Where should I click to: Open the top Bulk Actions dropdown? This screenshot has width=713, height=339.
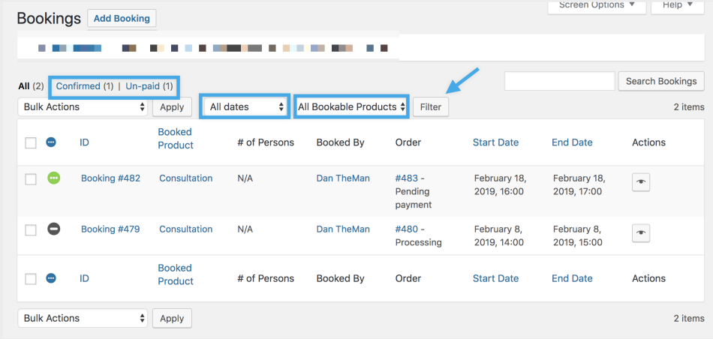tap(83, 106)
